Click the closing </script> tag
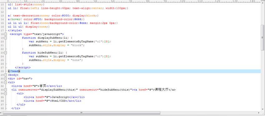The height and width of the screenshot is (116, 265). point(23,67)
